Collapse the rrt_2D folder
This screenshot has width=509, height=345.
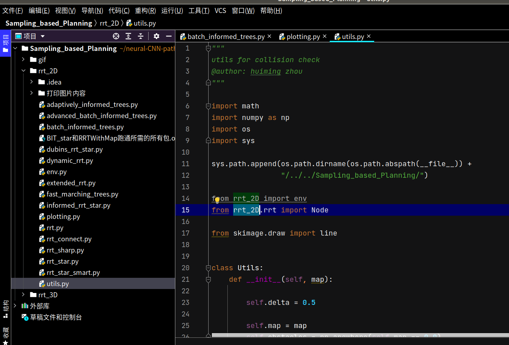(23, 70)
